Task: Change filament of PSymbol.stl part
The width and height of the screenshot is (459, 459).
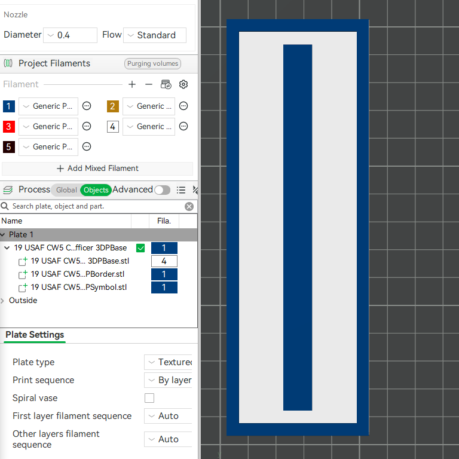Action: click(x=164, y=287)
